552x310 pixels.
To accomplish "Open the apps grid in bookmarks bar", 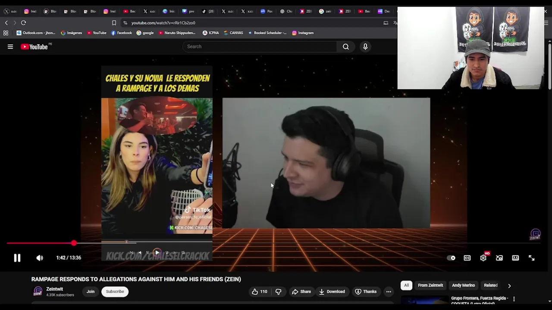I will pos(6,33).
